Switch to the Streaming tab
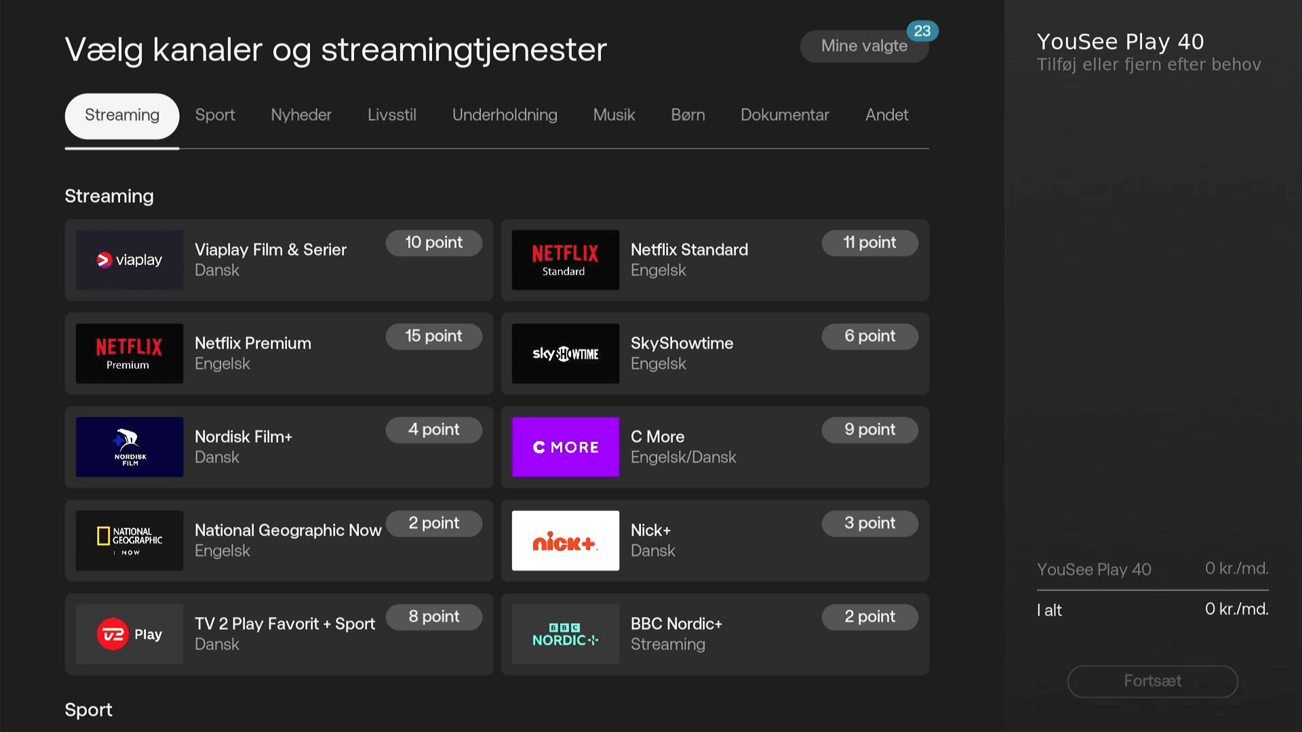Screen dimensions: 1302x732 (122, 116)
